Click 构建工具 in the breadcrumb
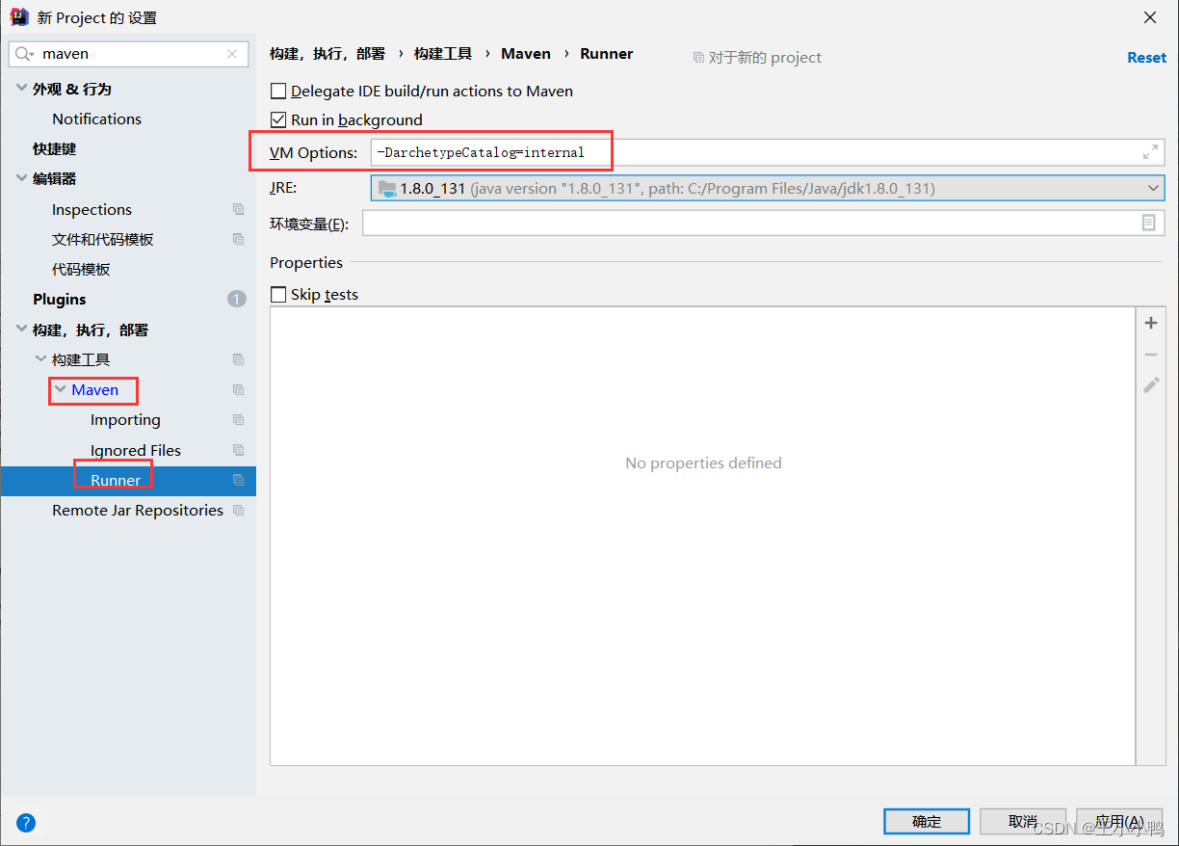This screenshot has height=846, width=1179. [443, 54]
